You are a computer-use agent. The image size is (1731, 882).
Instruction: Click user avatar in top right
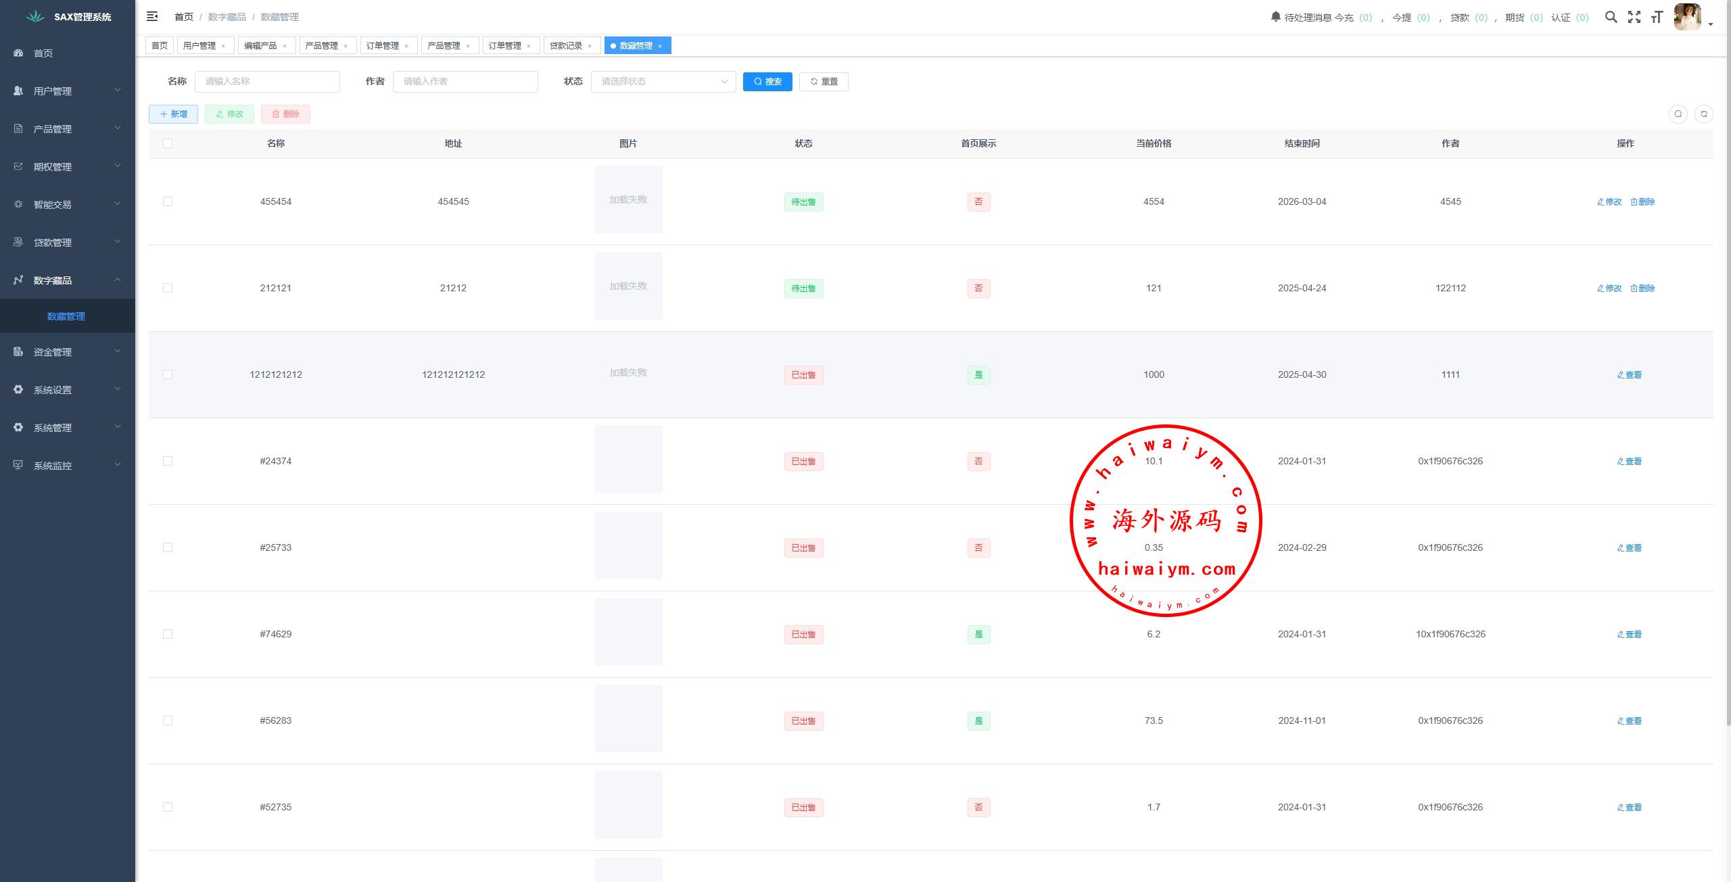[x=1687, y=17]
